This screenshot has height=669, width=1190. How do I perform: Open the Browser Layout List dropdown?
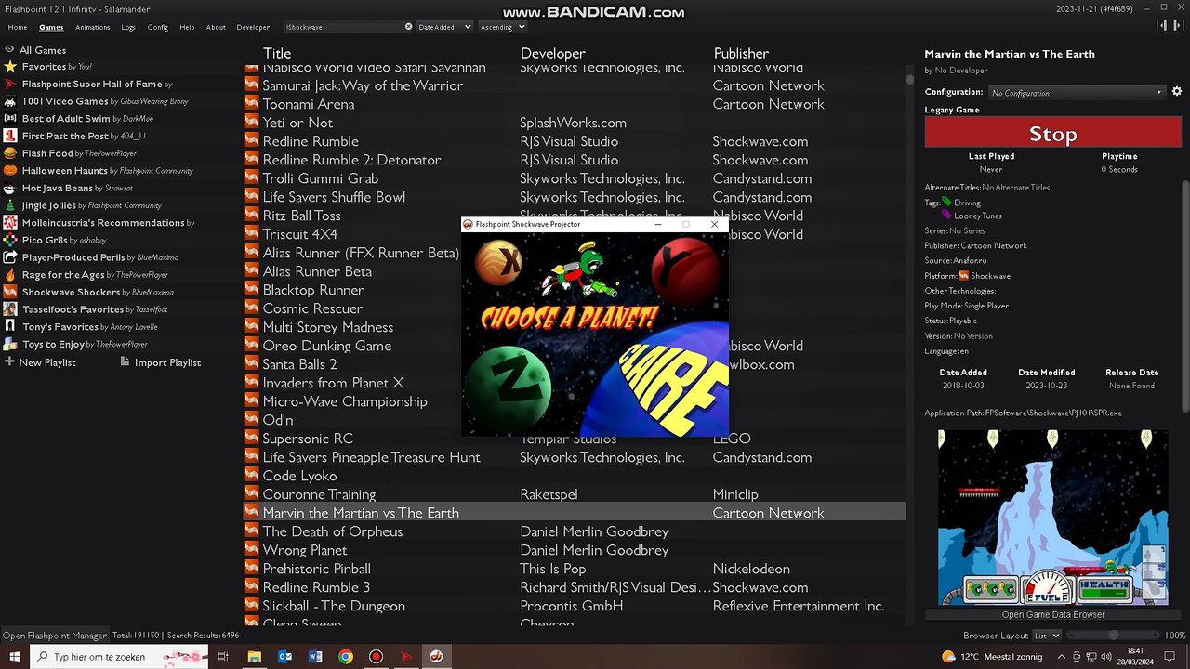(1047, 636)
